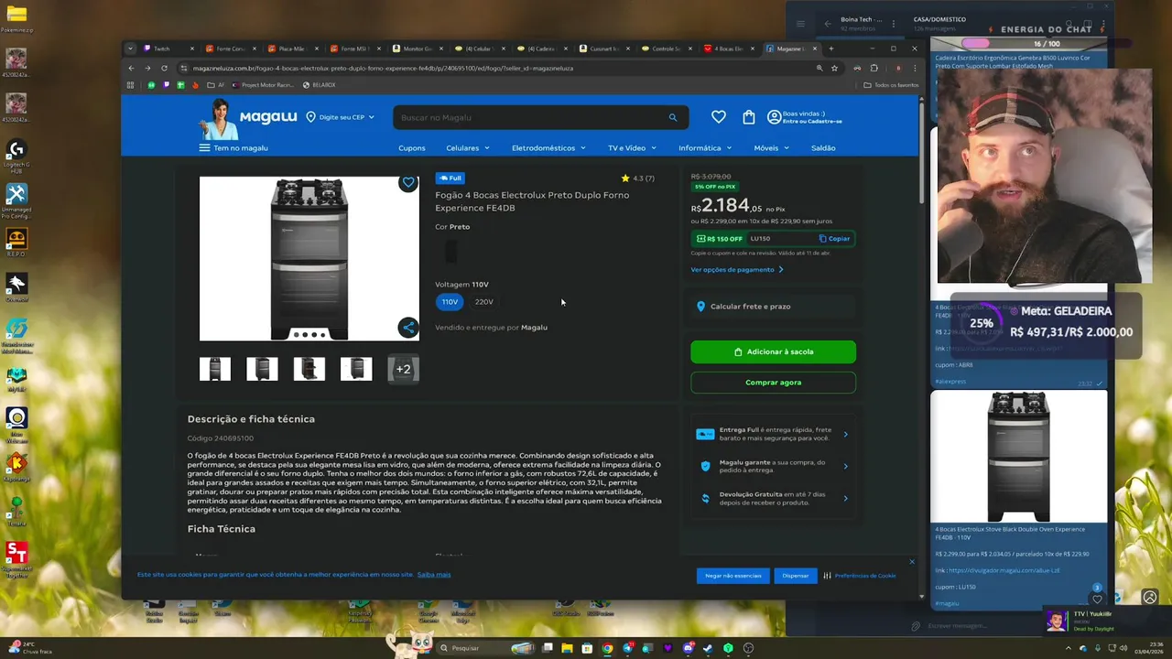Copy coupon LU150 with Copiar
This screenshot has height=659, width=1172.
(x=834, y=239)
